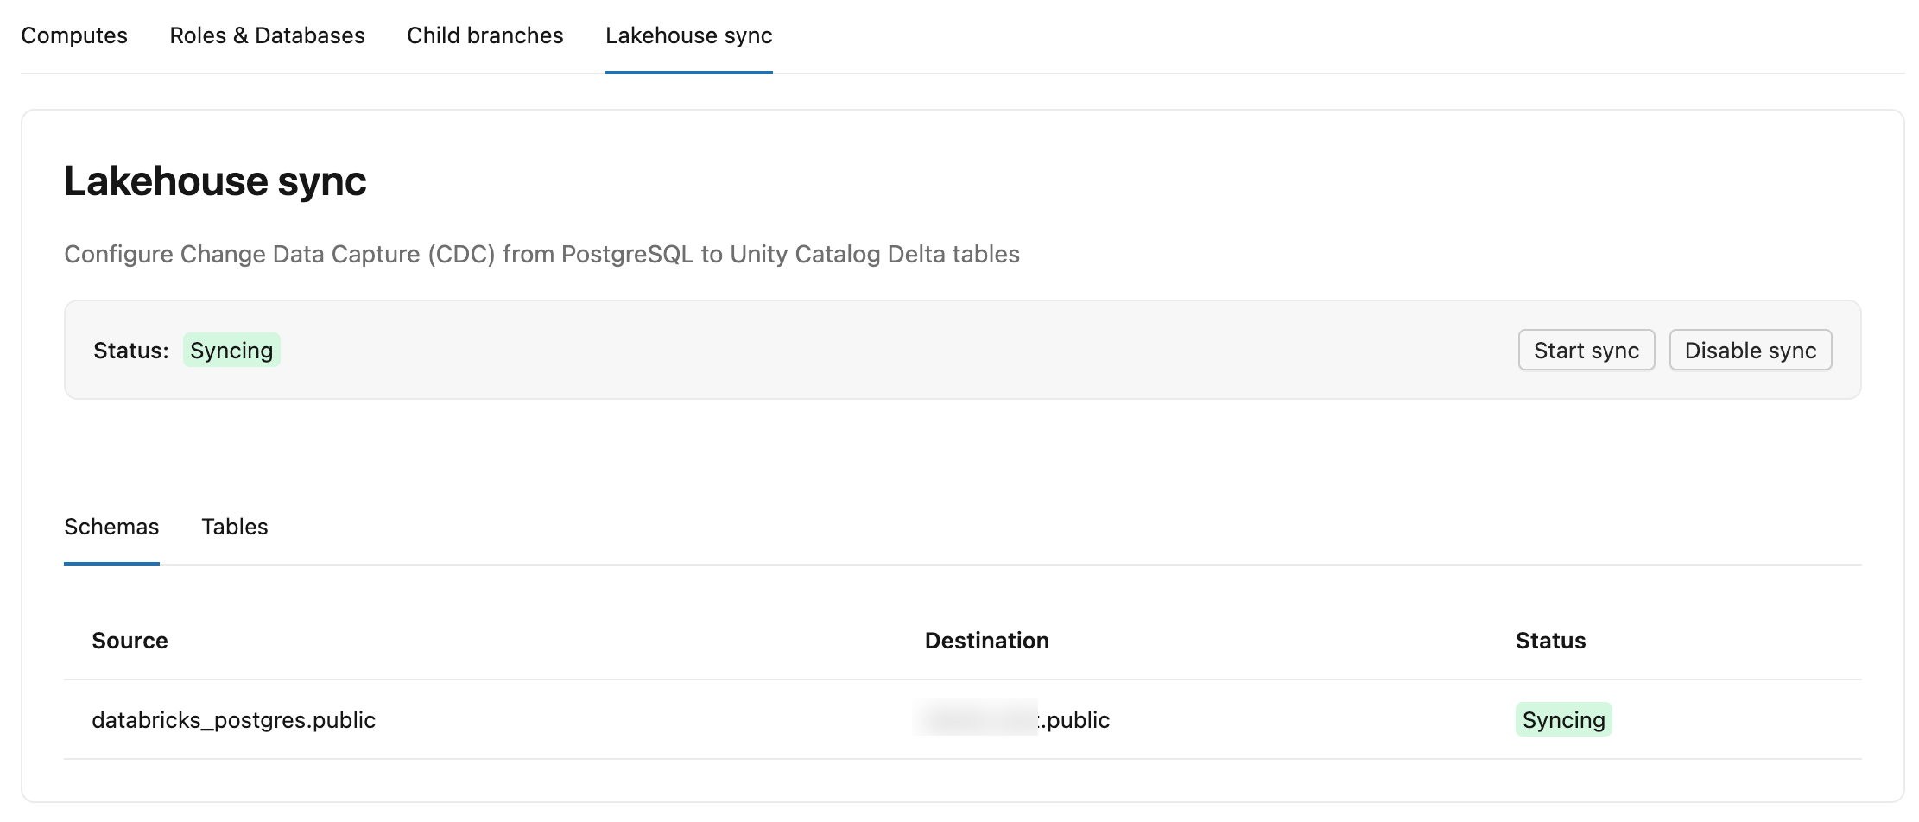Go to the Child branches tab
The width and height of the screenshot is (1919, 822).
(484, 35)
